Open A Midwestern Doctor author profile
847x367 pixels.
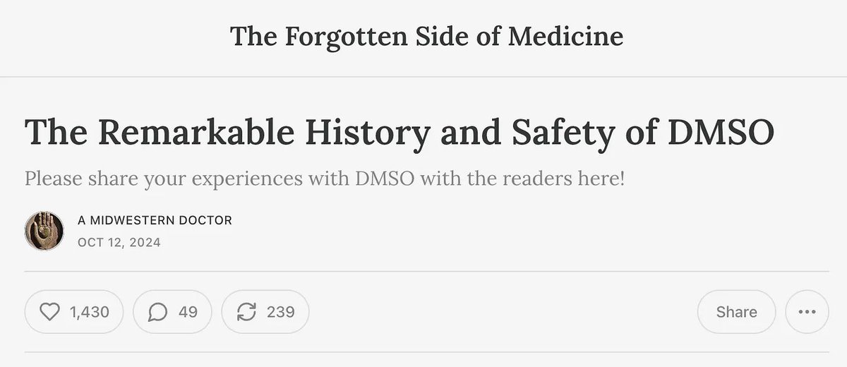155,220
